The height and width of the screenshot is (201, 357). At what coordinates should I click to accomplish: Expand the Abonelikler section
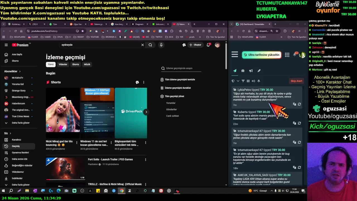[13, 71]
